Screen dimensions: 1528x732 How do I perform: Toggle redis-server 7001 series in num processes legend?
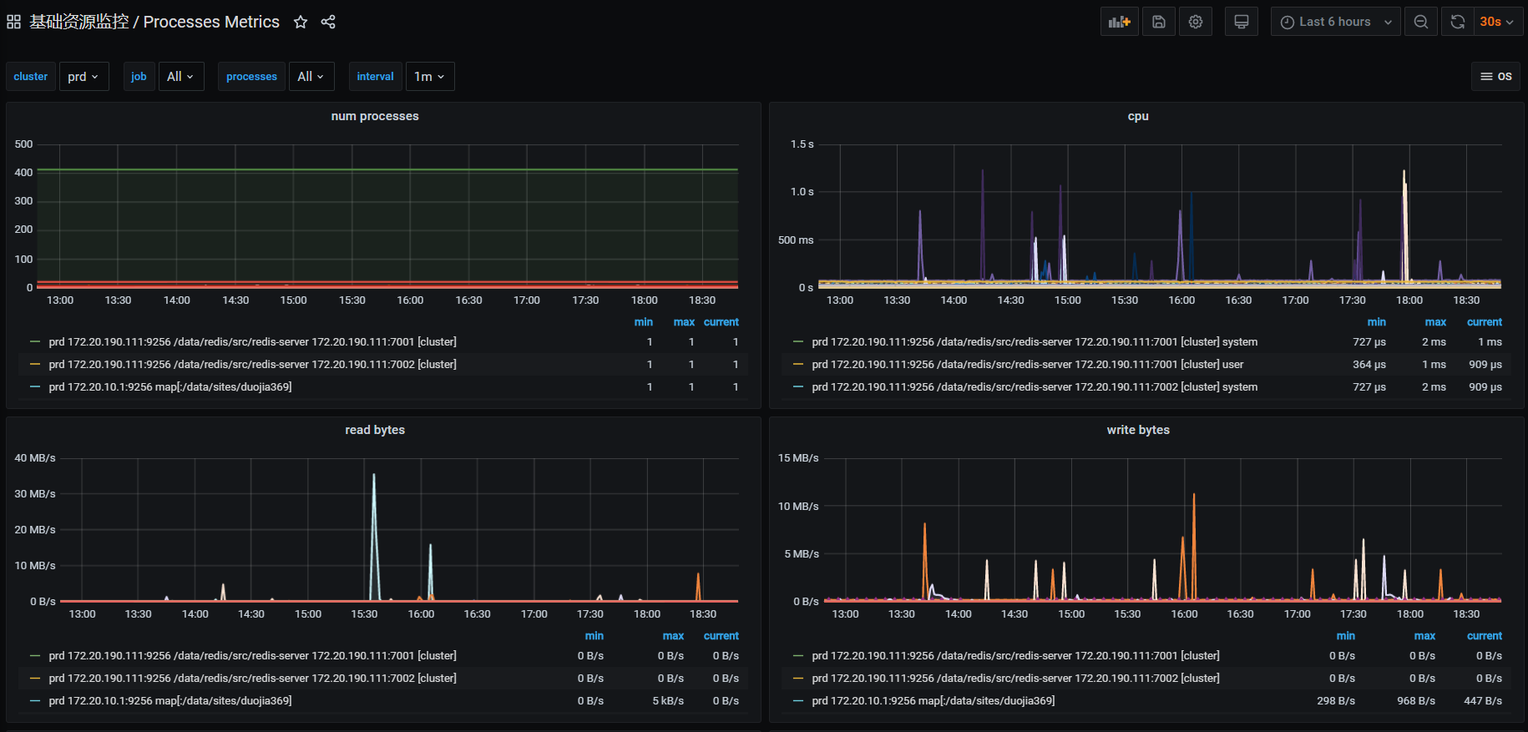252,342
